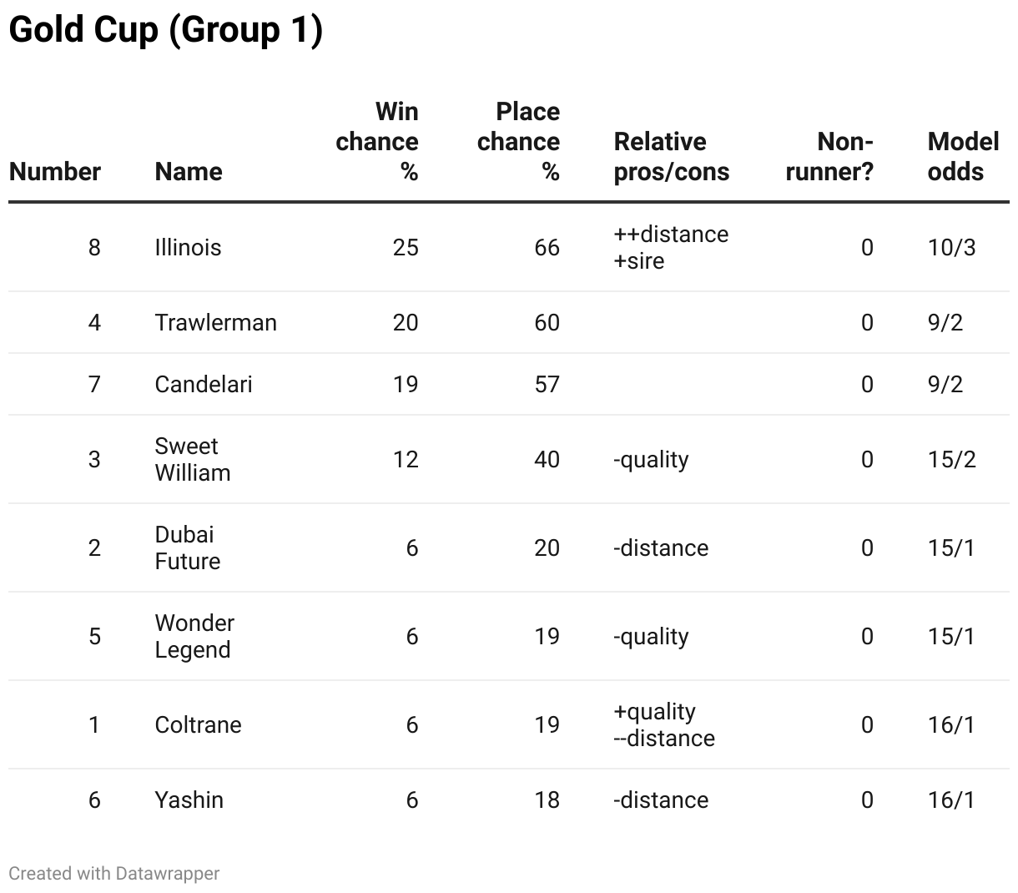This screenshot has width=1018, height=893.
Task: Click the "++distance +sire" pros/cons cell
Action: click(671, 248)
